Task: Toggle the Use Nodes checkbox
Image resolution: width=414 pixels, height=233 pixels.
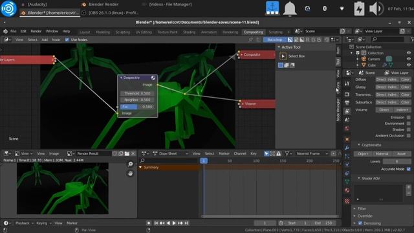Action: (x=67, y=39)
